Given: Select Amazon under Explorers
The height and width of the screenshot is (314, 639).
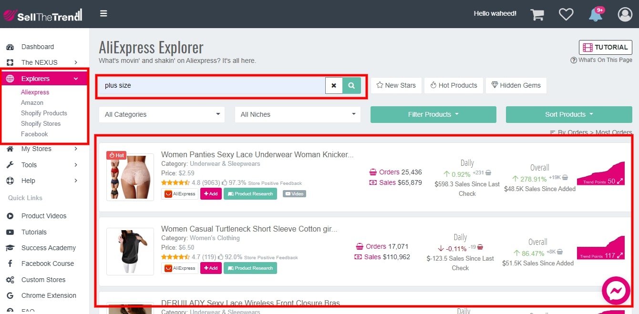Looking at the screenshot, I should point(32,102).
